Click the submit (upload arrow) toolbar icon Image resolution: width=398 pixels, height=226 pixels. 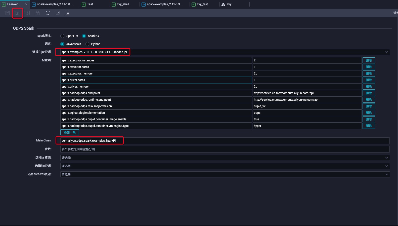17,13
